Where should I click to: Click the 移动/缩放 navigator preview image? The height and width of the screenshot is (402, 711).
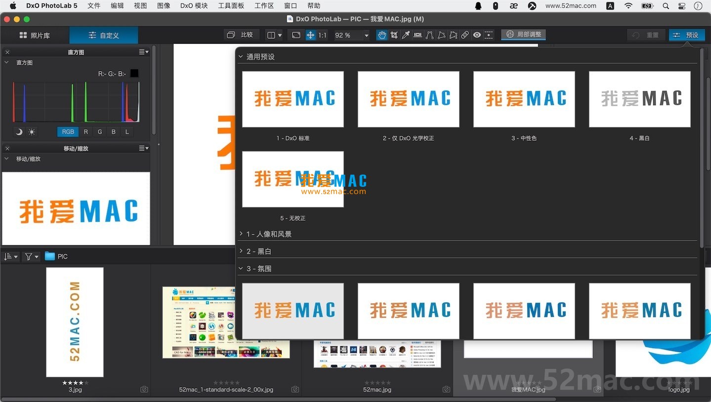(x=76, y=208)
